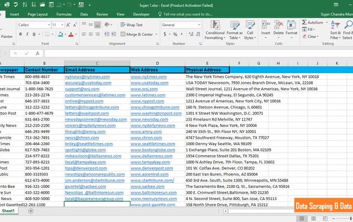Click the Tell me what you want field
This screenshot has height=222, width=353.
pos(186,14)
